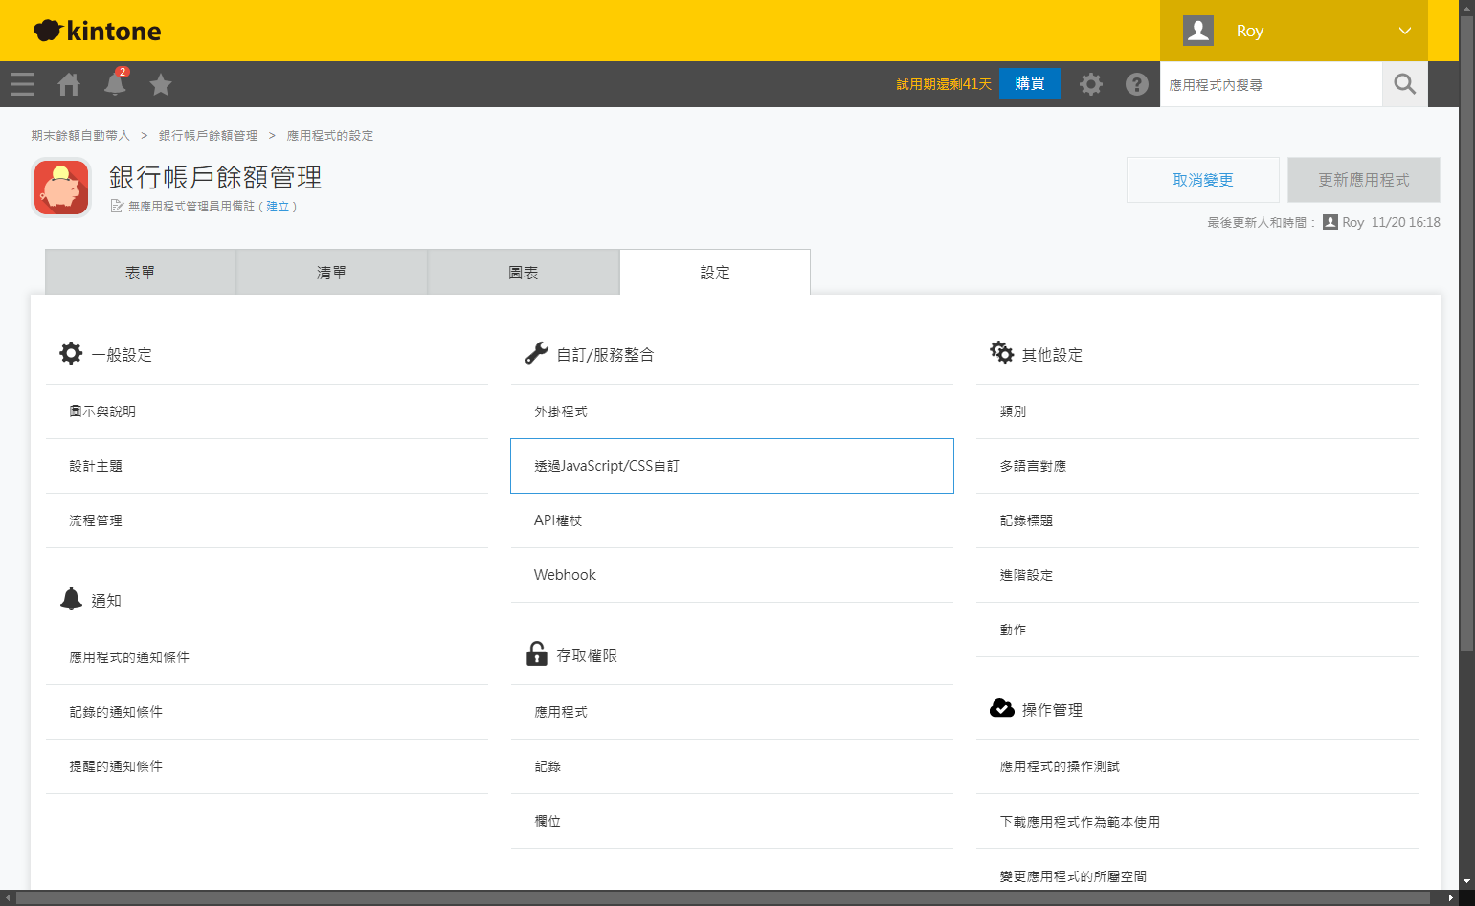Image resolution: width=1475 pixels, height=906 pixels.
Task: Click the scroll down arrow
Action: (x=1466, y=881)
